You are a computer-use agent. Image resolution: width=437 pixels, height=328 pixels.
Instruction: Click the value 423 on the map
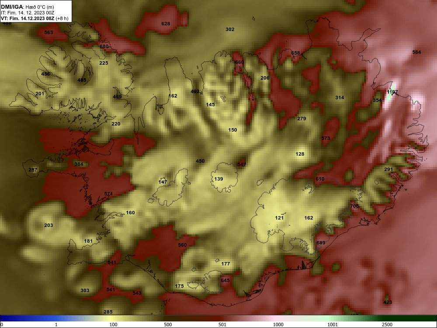(x=388, y=302)
